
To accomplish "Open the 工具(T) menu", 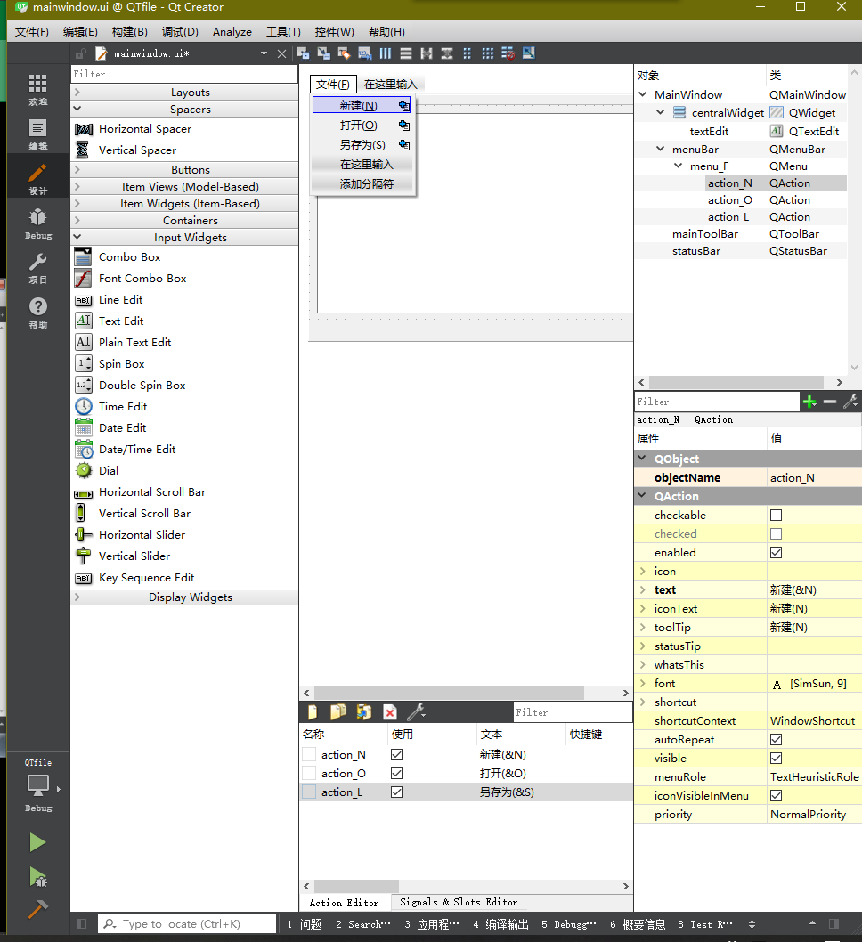I will click(x=283, y=32).
